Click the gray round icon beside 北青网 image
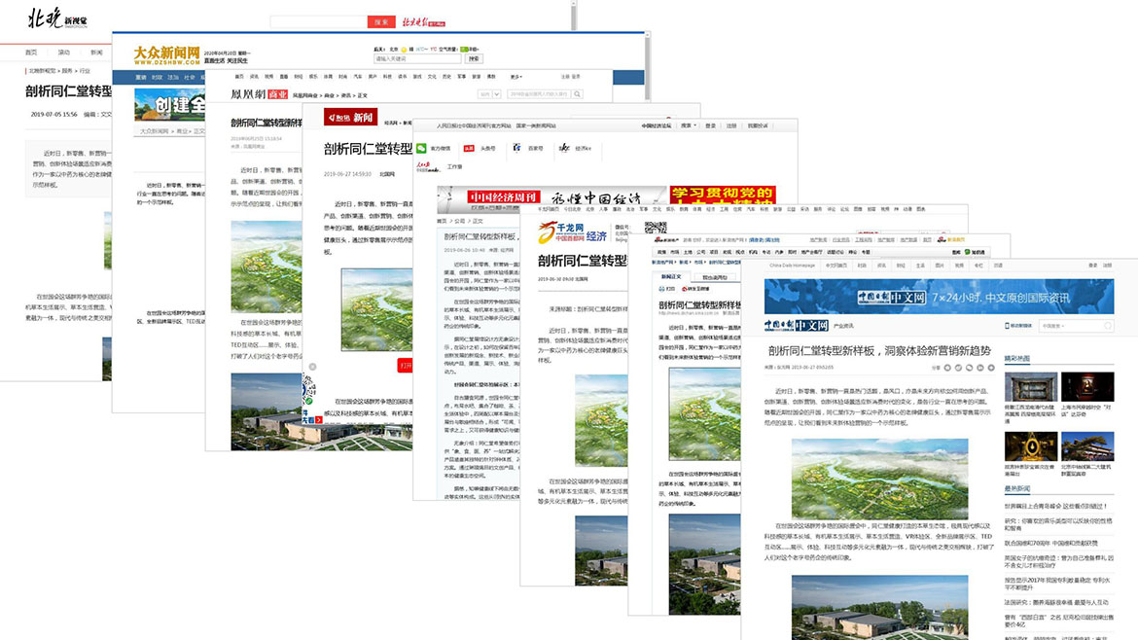Image resolution: width=1138 pixels, height=640 pixels. (313, 367)
